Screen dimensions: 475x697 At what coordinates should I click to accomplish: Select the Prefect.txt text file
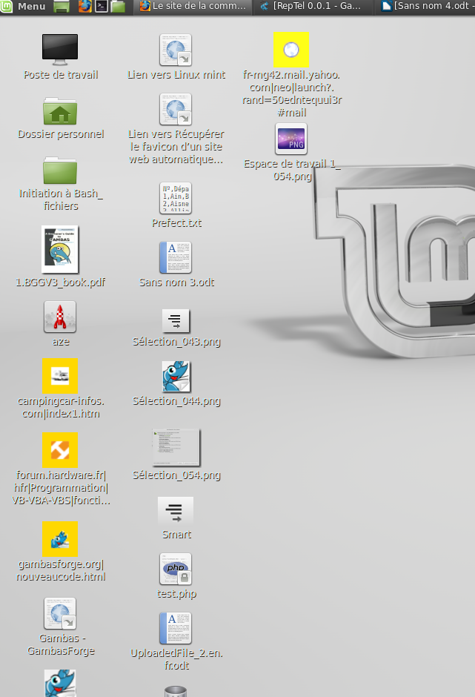[x=176, y=198]
